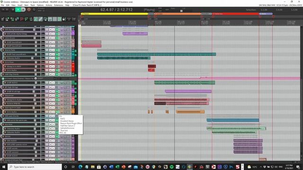The height and width of the screenshot is (170, 303).
Task: Open the FX chain of Warm Pads track
Action: [57, 50]
